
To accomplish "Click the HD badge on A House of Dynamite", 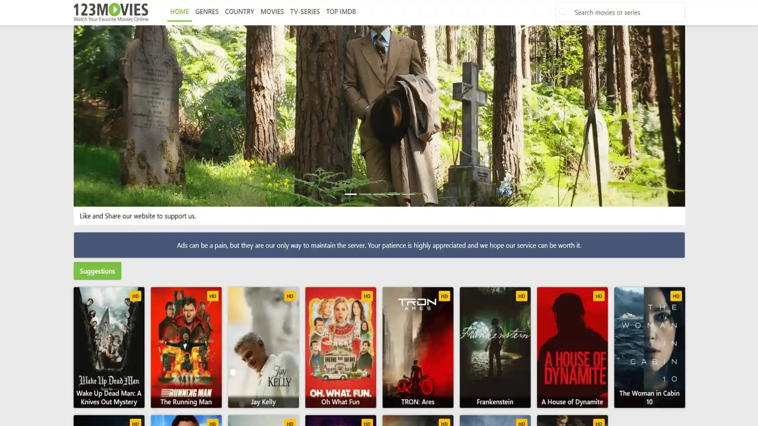I will pos(599,296).
